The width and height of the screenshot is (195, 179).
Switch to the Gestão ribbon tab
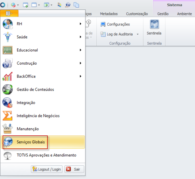(x=163, y=14)
